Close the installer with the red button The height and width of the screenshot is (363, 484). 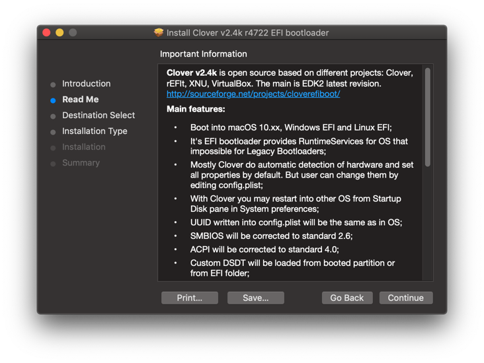tap(46, 32)
